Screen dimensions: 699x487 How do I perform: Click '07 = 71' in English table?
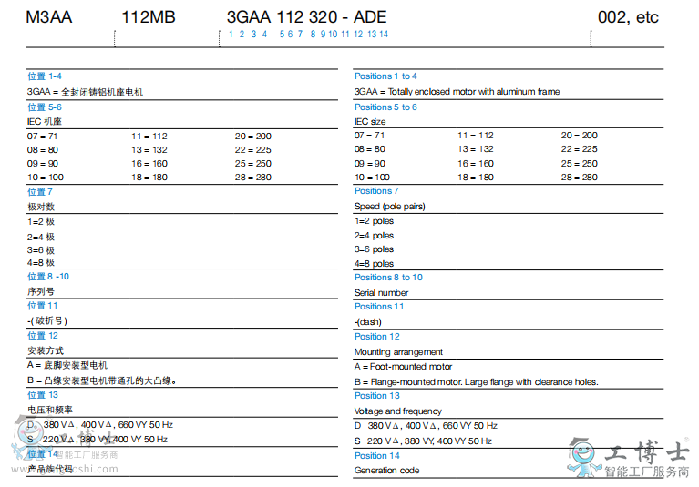click(369, 136)
